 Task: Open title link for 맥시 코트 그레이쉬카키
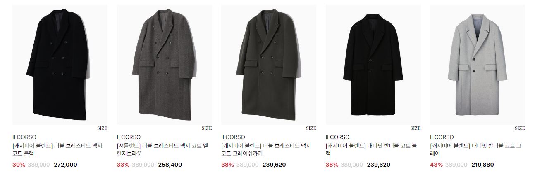(x=266, y=150)
